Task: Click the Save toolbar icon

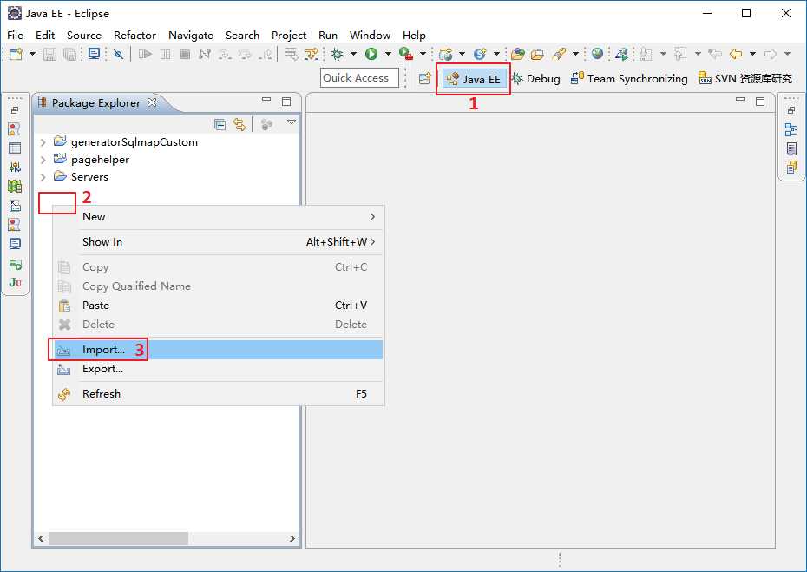Action: tap(49, 54)
